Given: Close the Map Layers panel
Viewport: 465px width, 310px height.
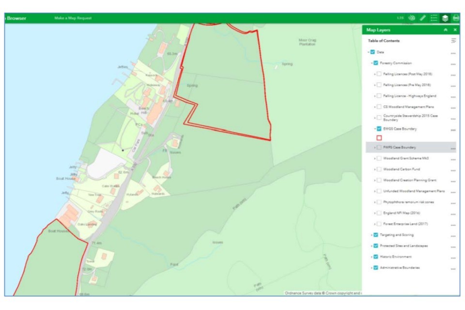Looking at the screenshot, I should (455, 30).
